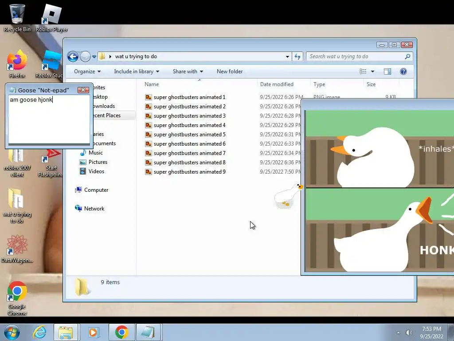Open Explorer help

(x=403, y=71)
